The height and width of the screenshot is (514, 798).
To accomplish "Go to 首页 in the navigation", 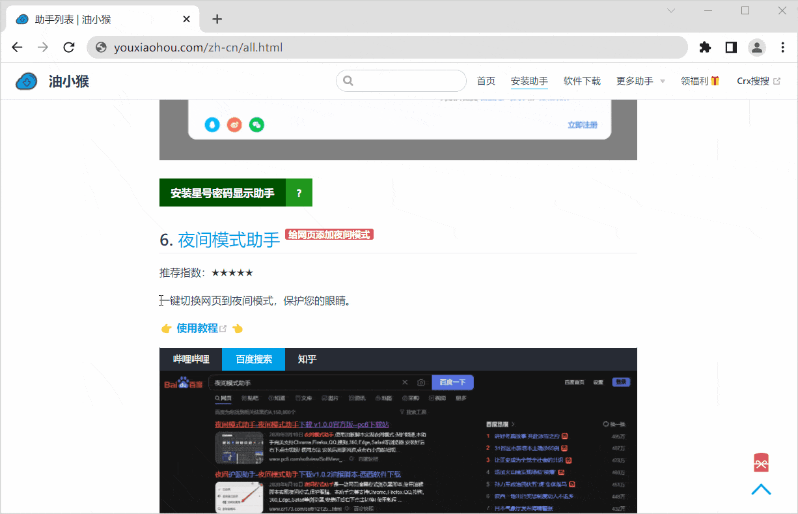I will [486, 81].
